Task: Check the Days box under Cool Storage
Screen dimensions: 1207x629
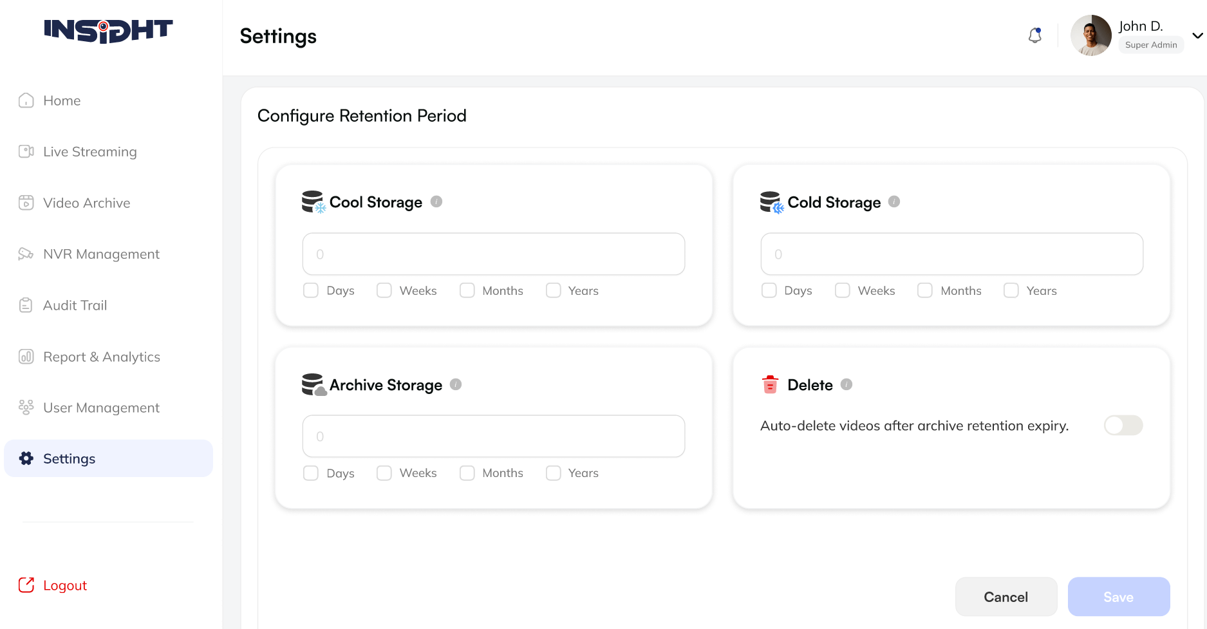Action: (x=311, y=290)
